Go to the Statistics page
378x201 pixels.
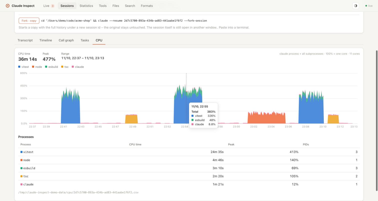(86, 6)
